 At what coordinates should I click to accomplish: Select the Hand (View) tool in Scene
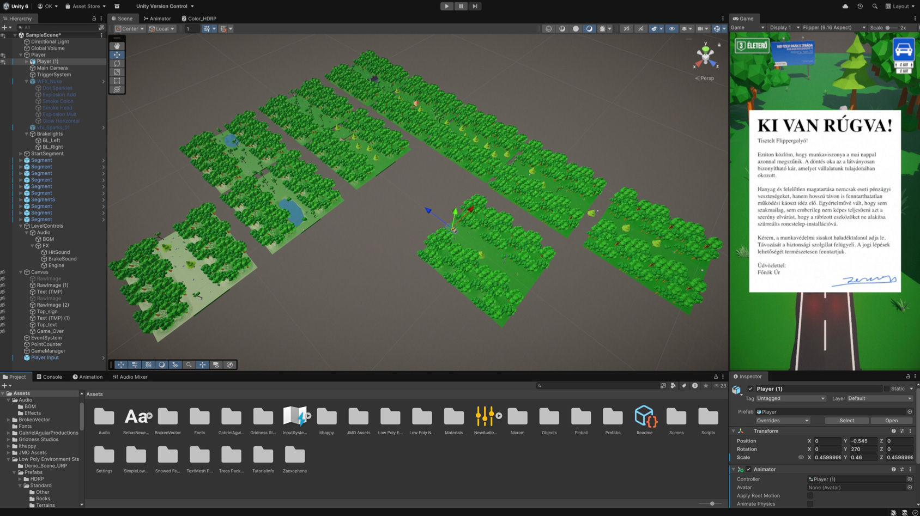coord(117,46)
